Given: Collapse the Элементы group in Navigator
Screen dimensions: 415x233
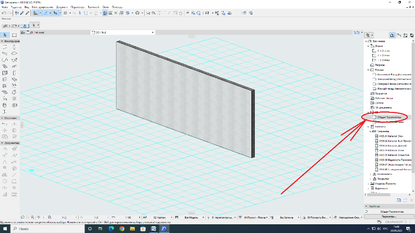Looking at the screenshot, I should (370, 131).
